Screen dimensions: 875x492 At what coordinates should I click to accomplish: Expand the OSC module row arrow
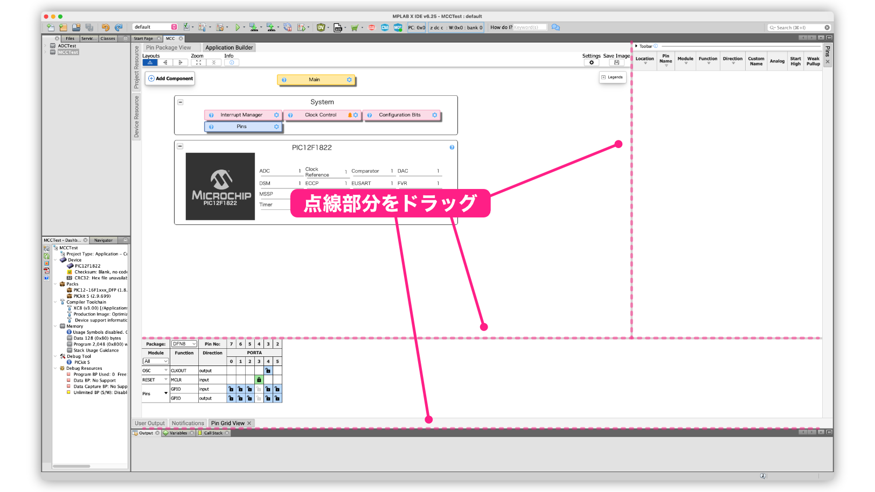click(x=165, y=370)
